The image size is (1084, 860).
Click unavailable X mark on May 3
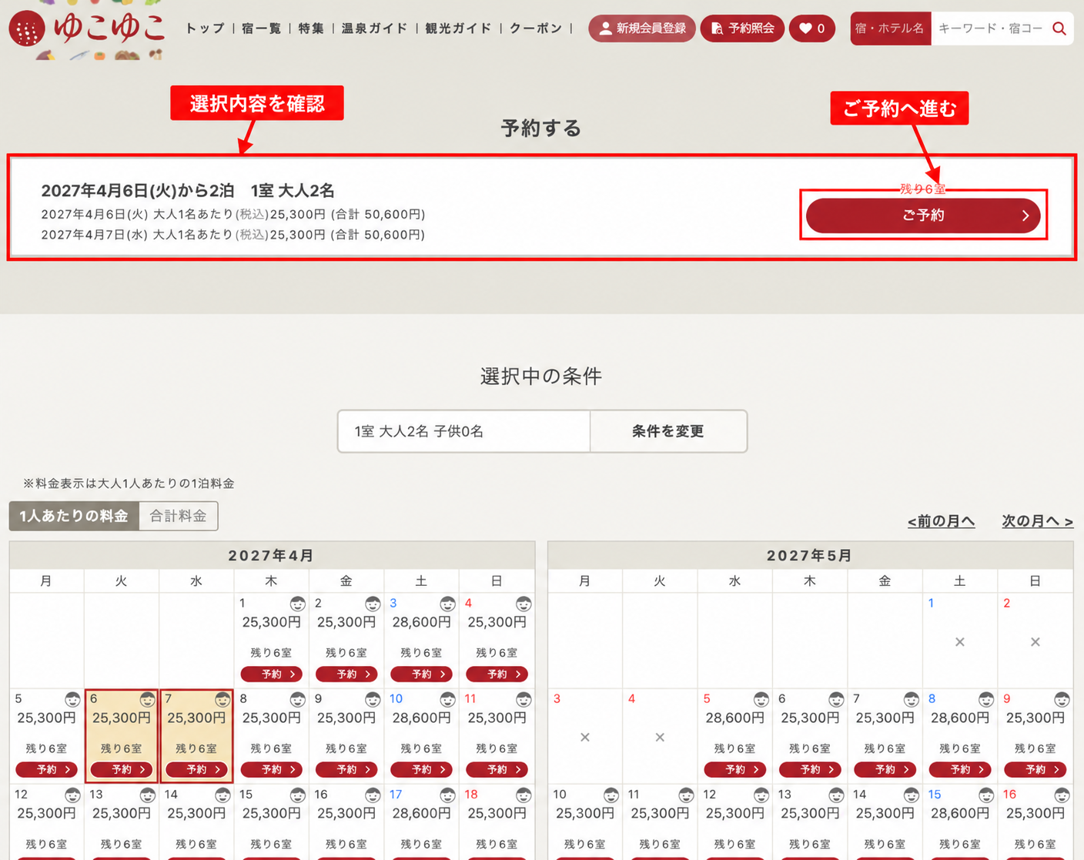(585, 738)
